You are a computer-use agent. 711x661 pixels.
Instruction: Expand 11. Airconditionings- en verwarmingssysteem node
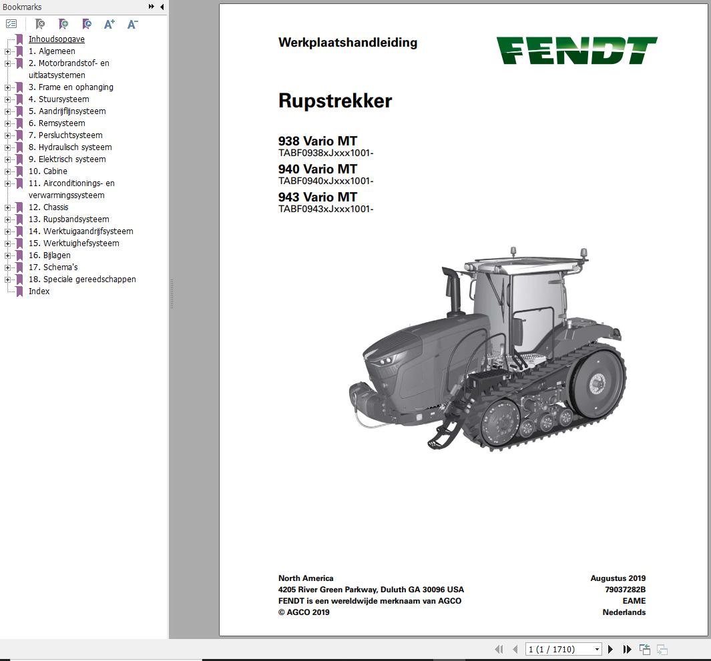[7, 183]
